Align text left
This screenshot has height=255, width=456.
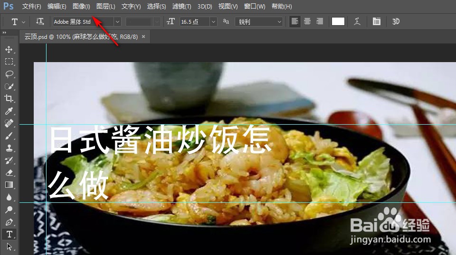click(295, 21)
